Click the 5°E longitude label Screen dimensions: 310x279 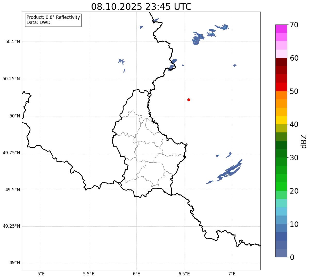pyautogui.click(x=41, y=274)
